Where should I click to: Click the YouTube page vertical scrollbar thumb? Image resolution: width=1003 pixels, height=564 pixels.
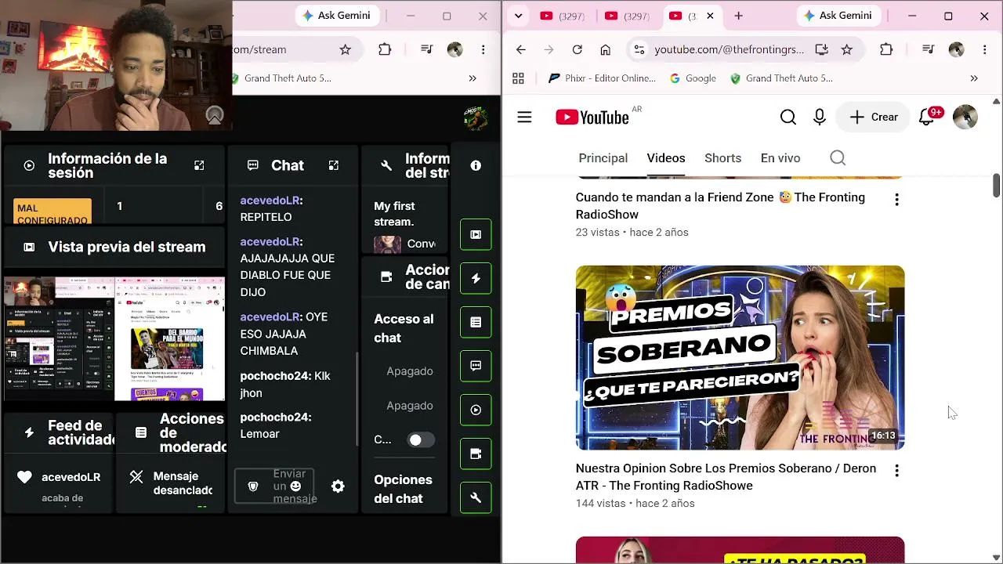997,185
